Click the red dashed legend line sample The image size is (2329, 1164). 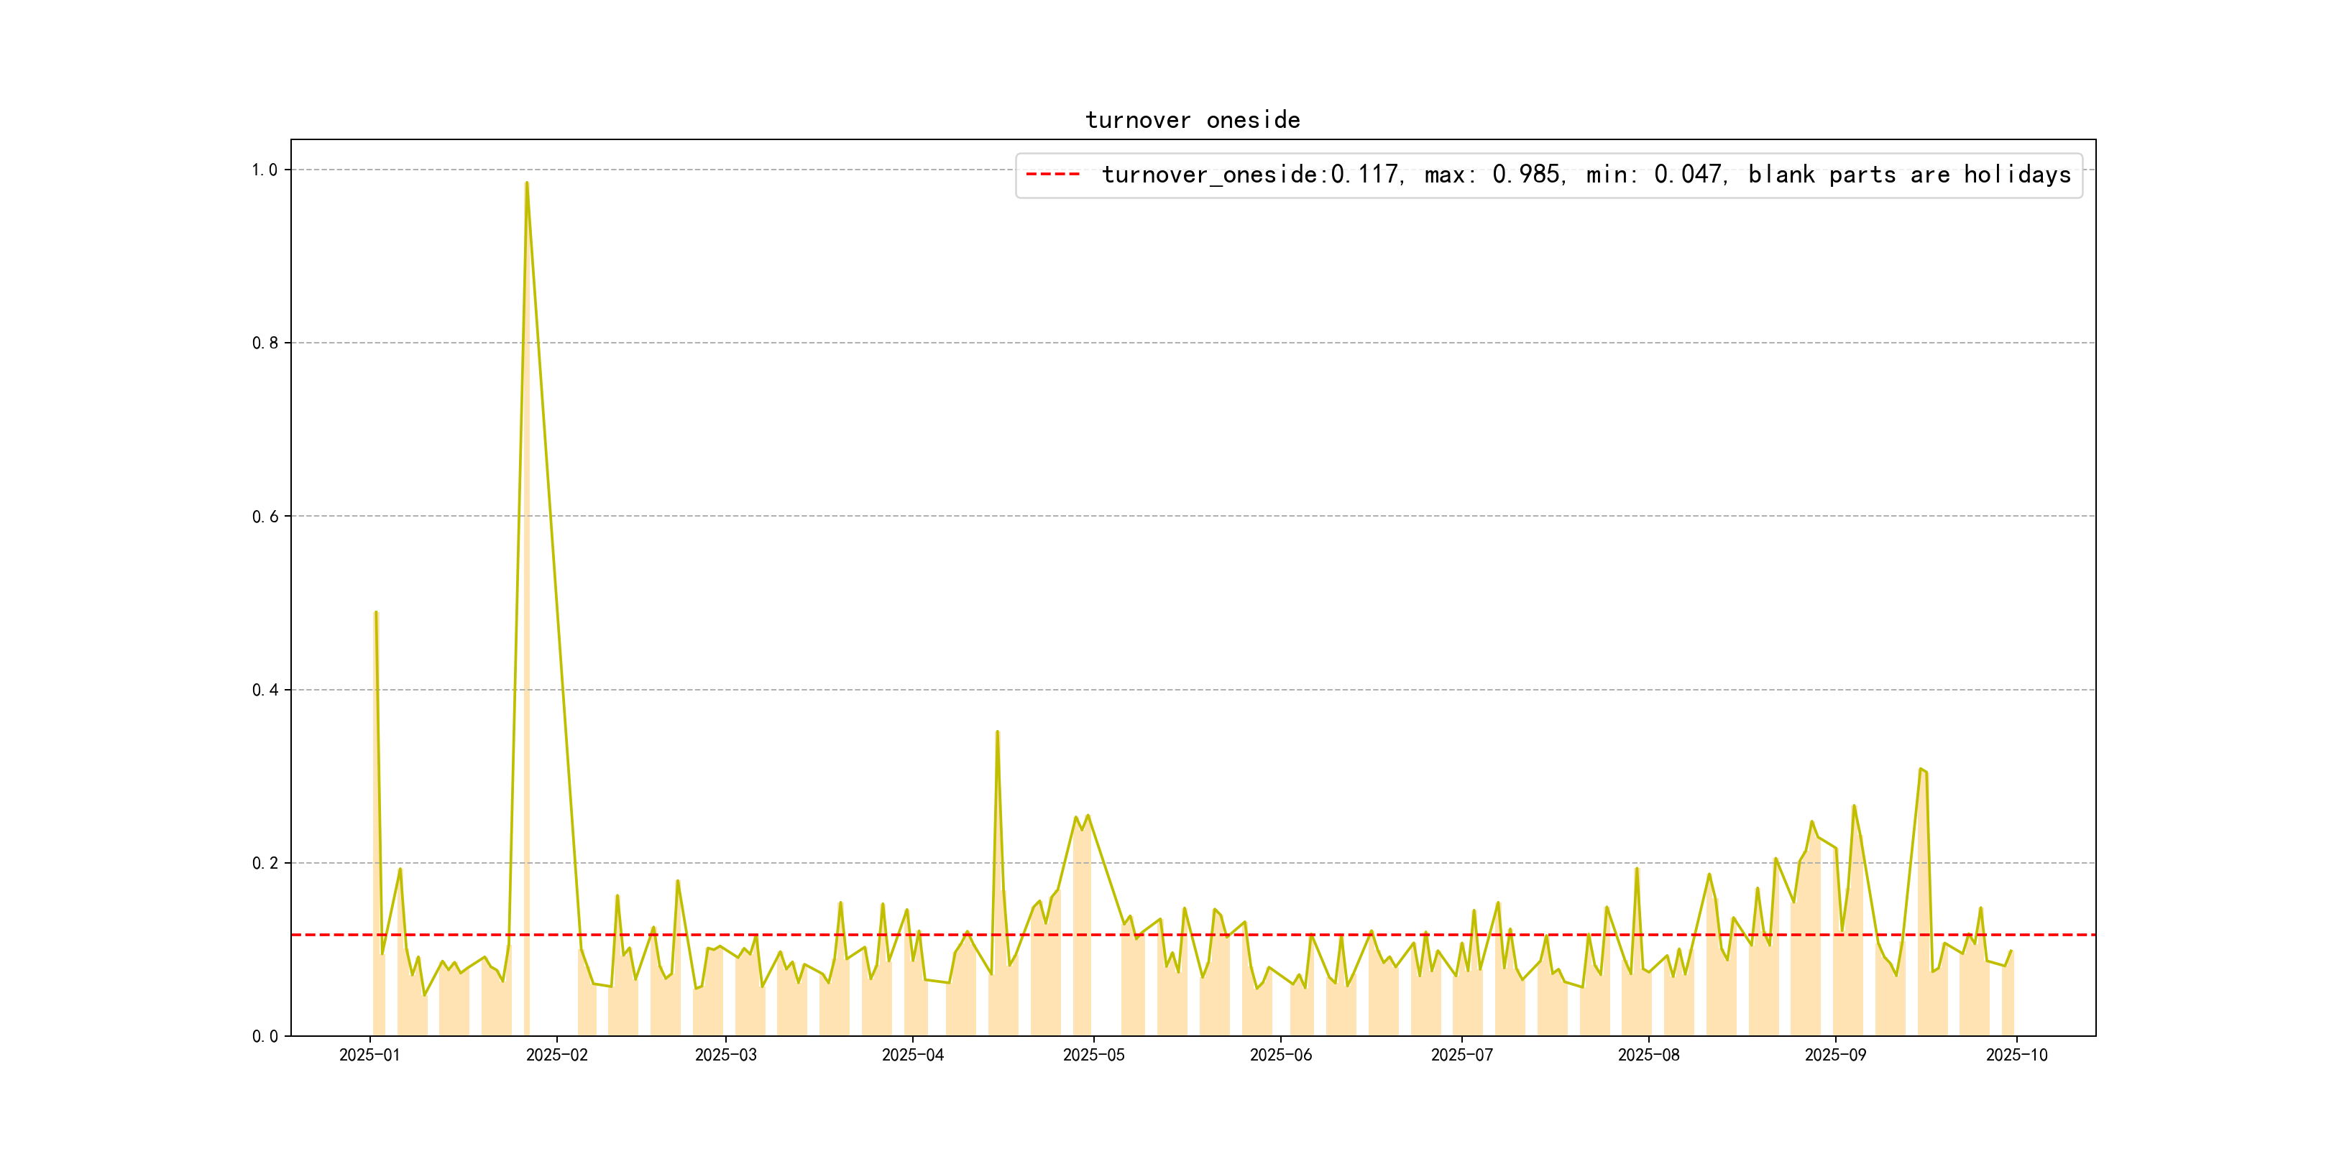click(x=1052, y=175)
